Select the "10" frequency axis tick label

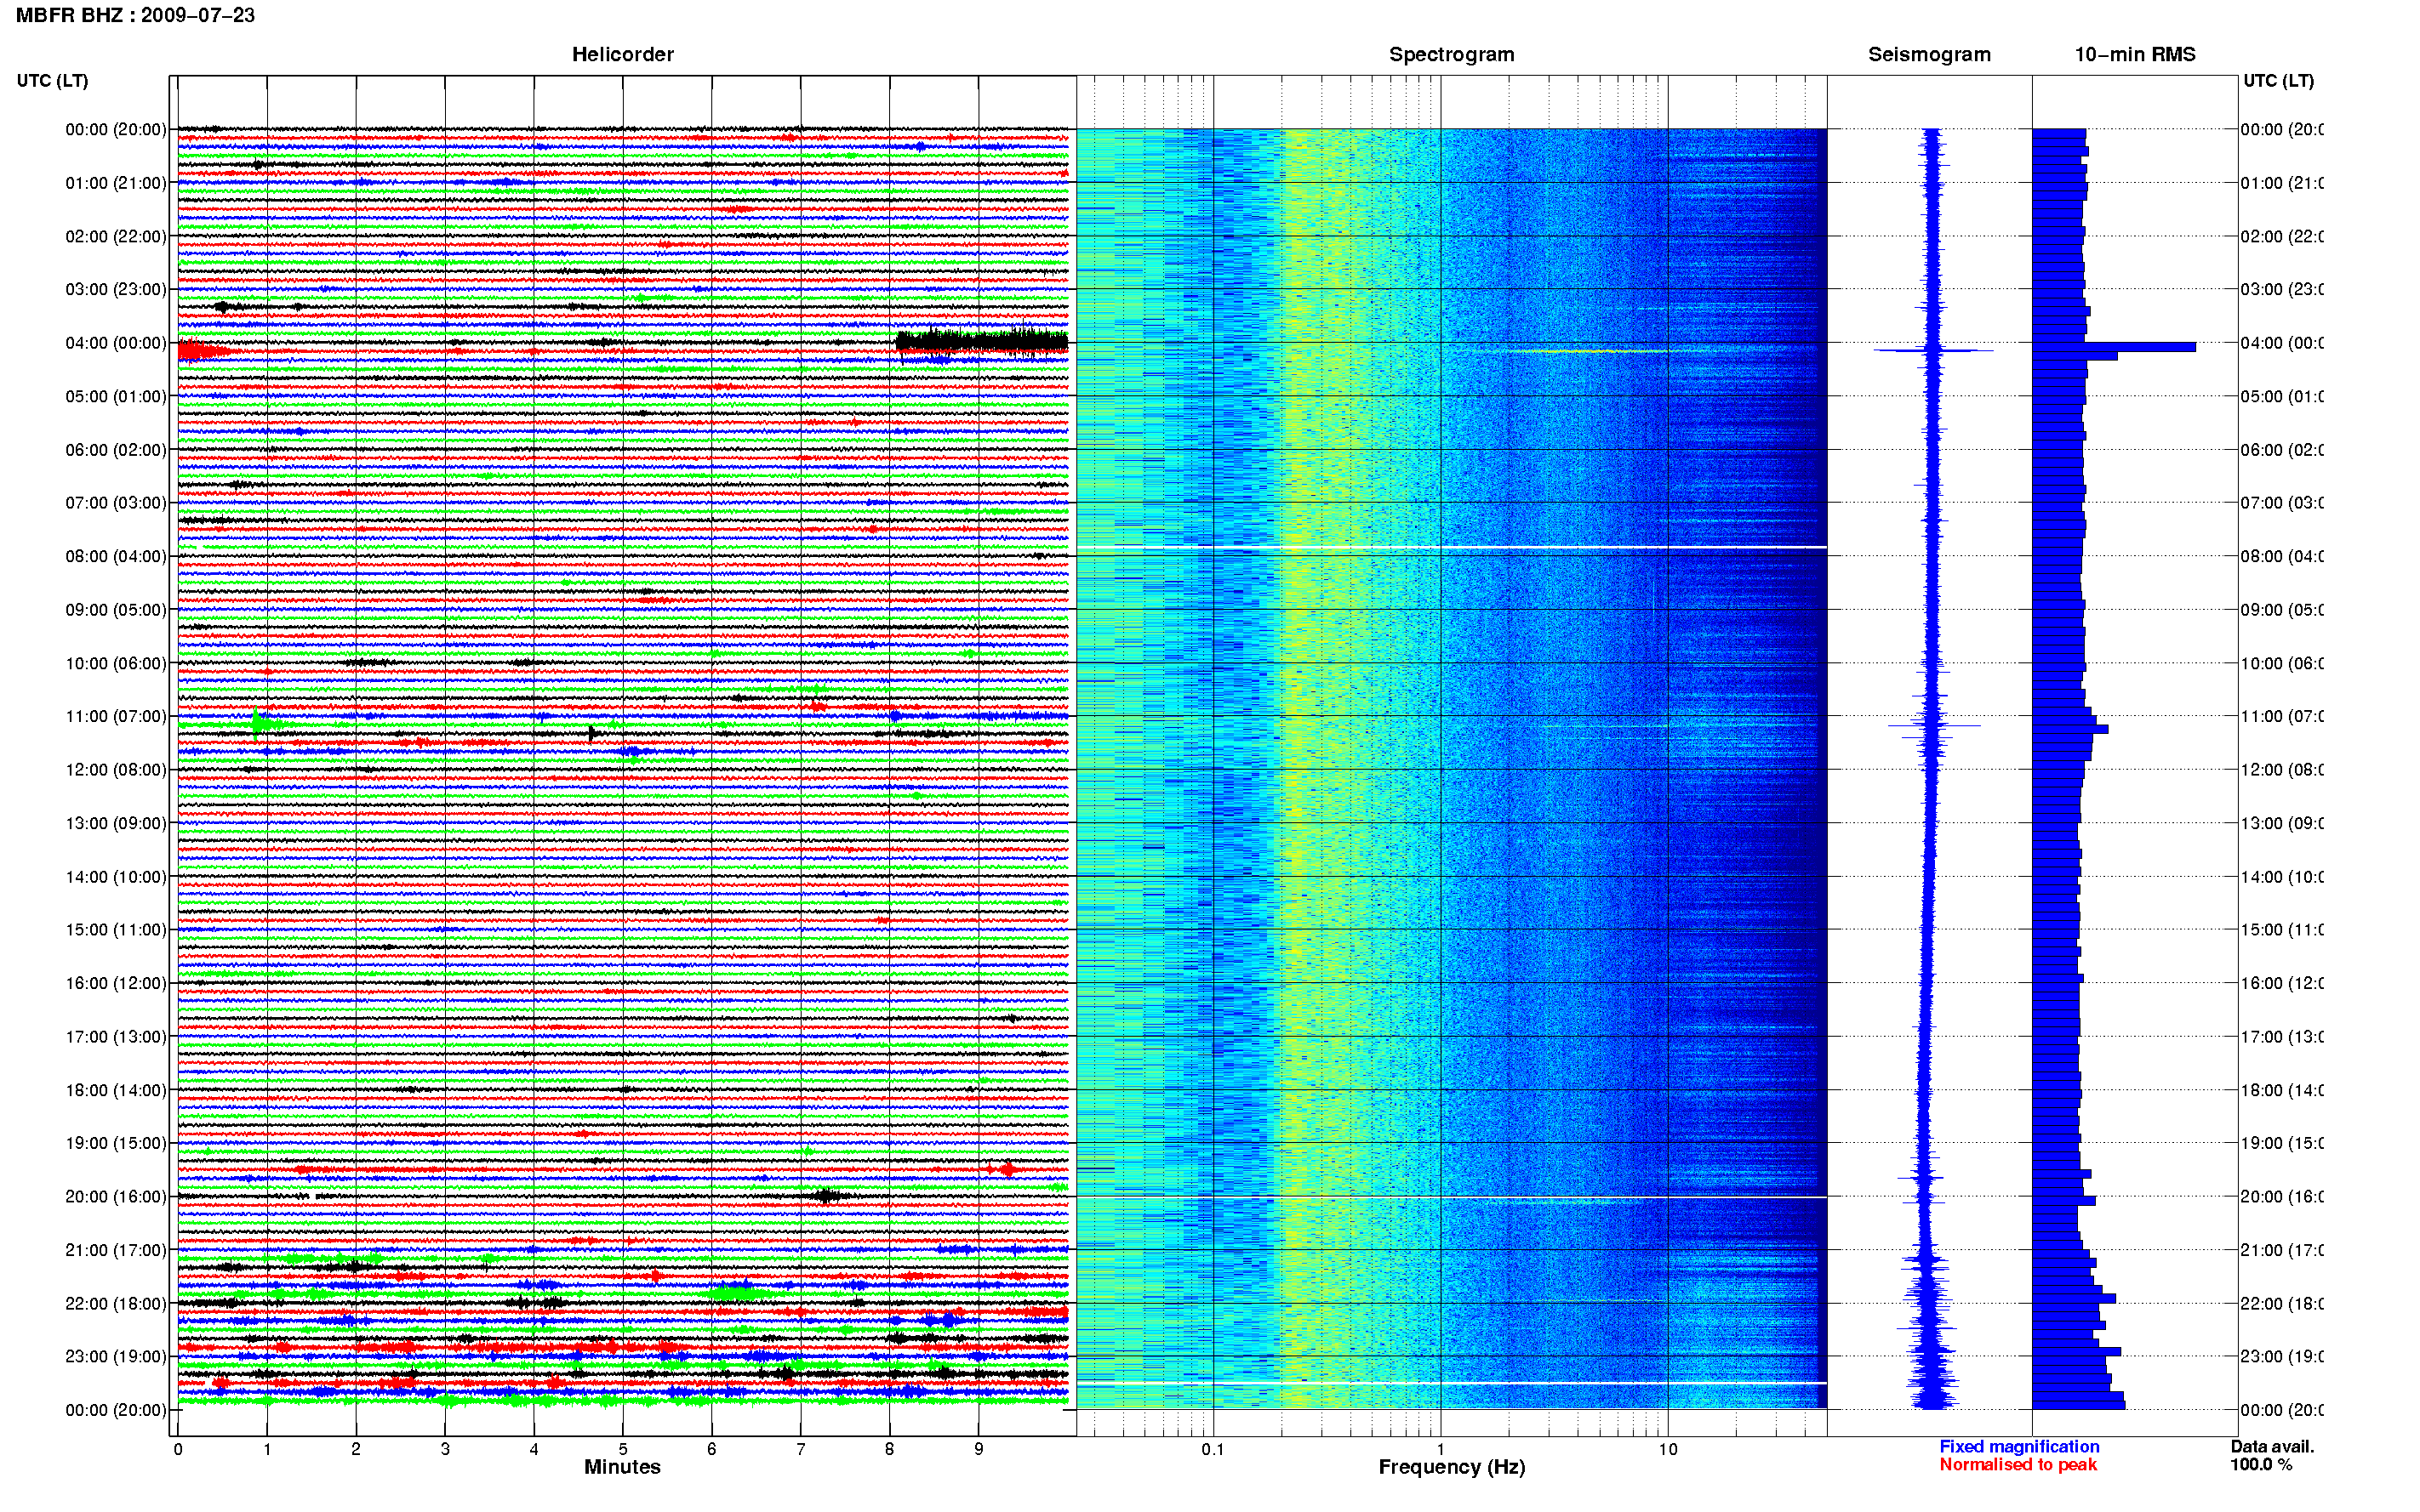coord(1668,1449)
